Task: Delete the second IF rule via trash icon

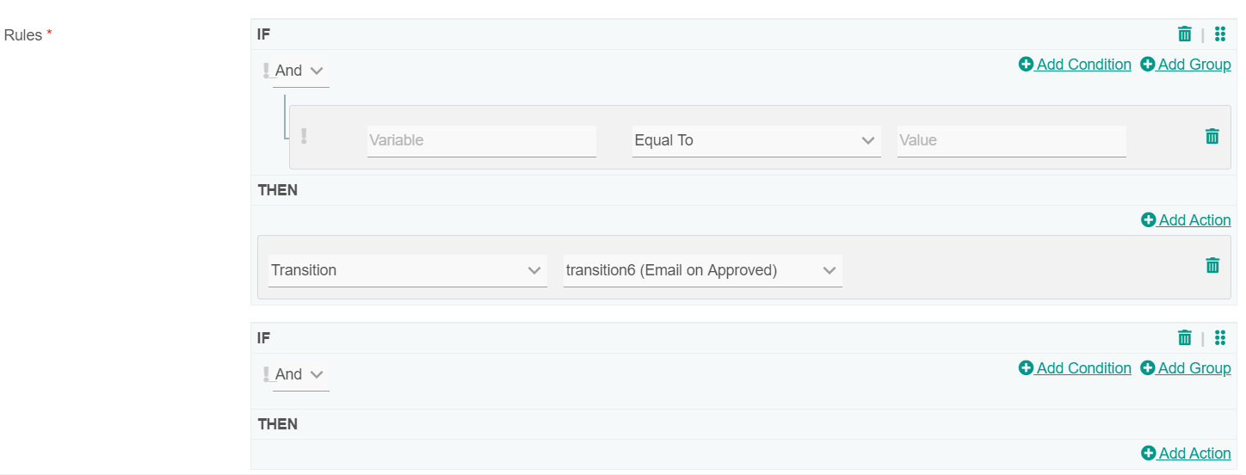Action: pos(1185,338)
